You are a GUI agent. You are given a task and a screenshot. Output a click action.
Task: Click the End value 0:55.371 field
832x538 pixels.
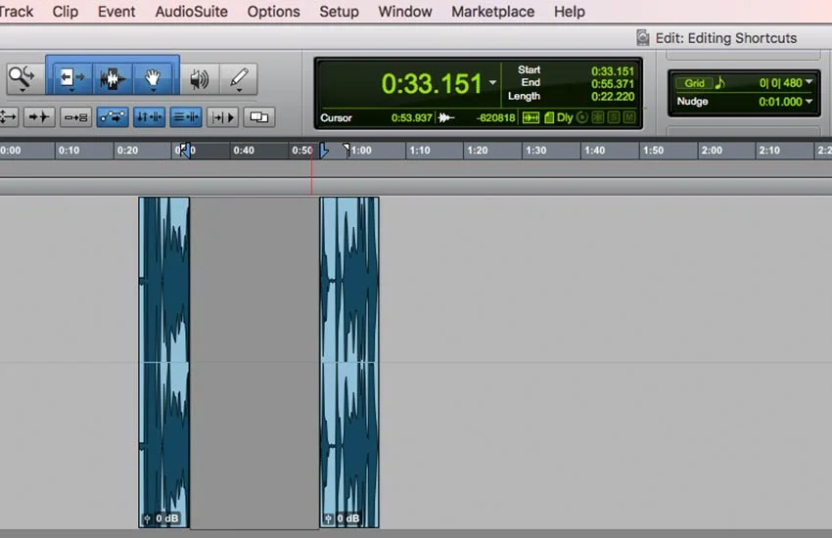[613, 84]
